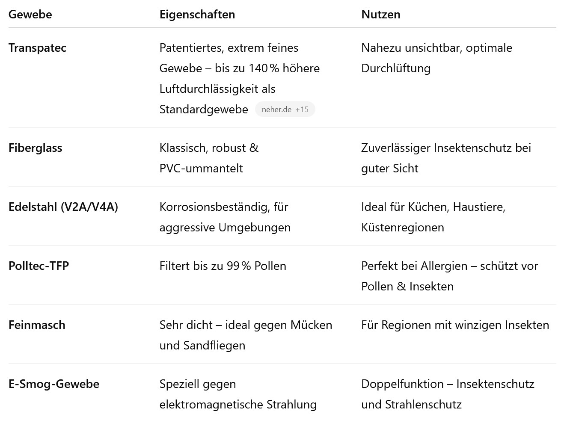Image resolution: width=561 pixels, height=429 pixels.
Task: Click 'Korrosionsbeständig, für aggressive Umgebungen' cell
Action: tap(225, 217)
